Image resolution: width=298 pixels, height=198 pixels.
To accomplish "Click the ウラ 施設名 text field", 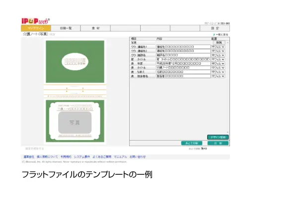I will coord(183,55).
